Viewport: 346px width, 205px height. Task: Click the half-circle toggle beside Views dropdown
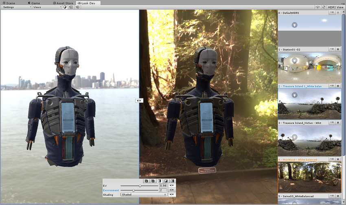[65, 7]
